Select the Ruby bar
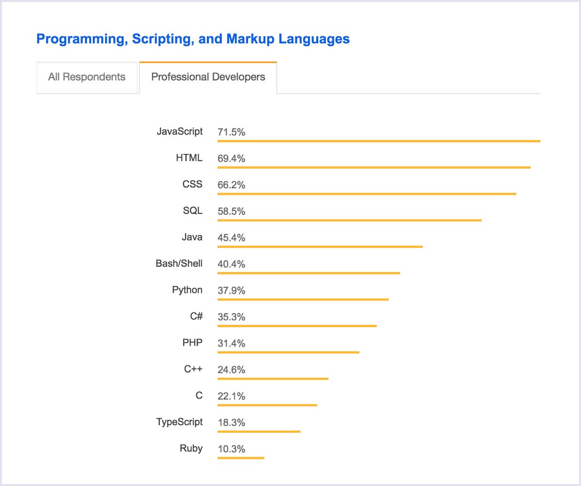This screenshot has height=486, width=581. point(240,458)
